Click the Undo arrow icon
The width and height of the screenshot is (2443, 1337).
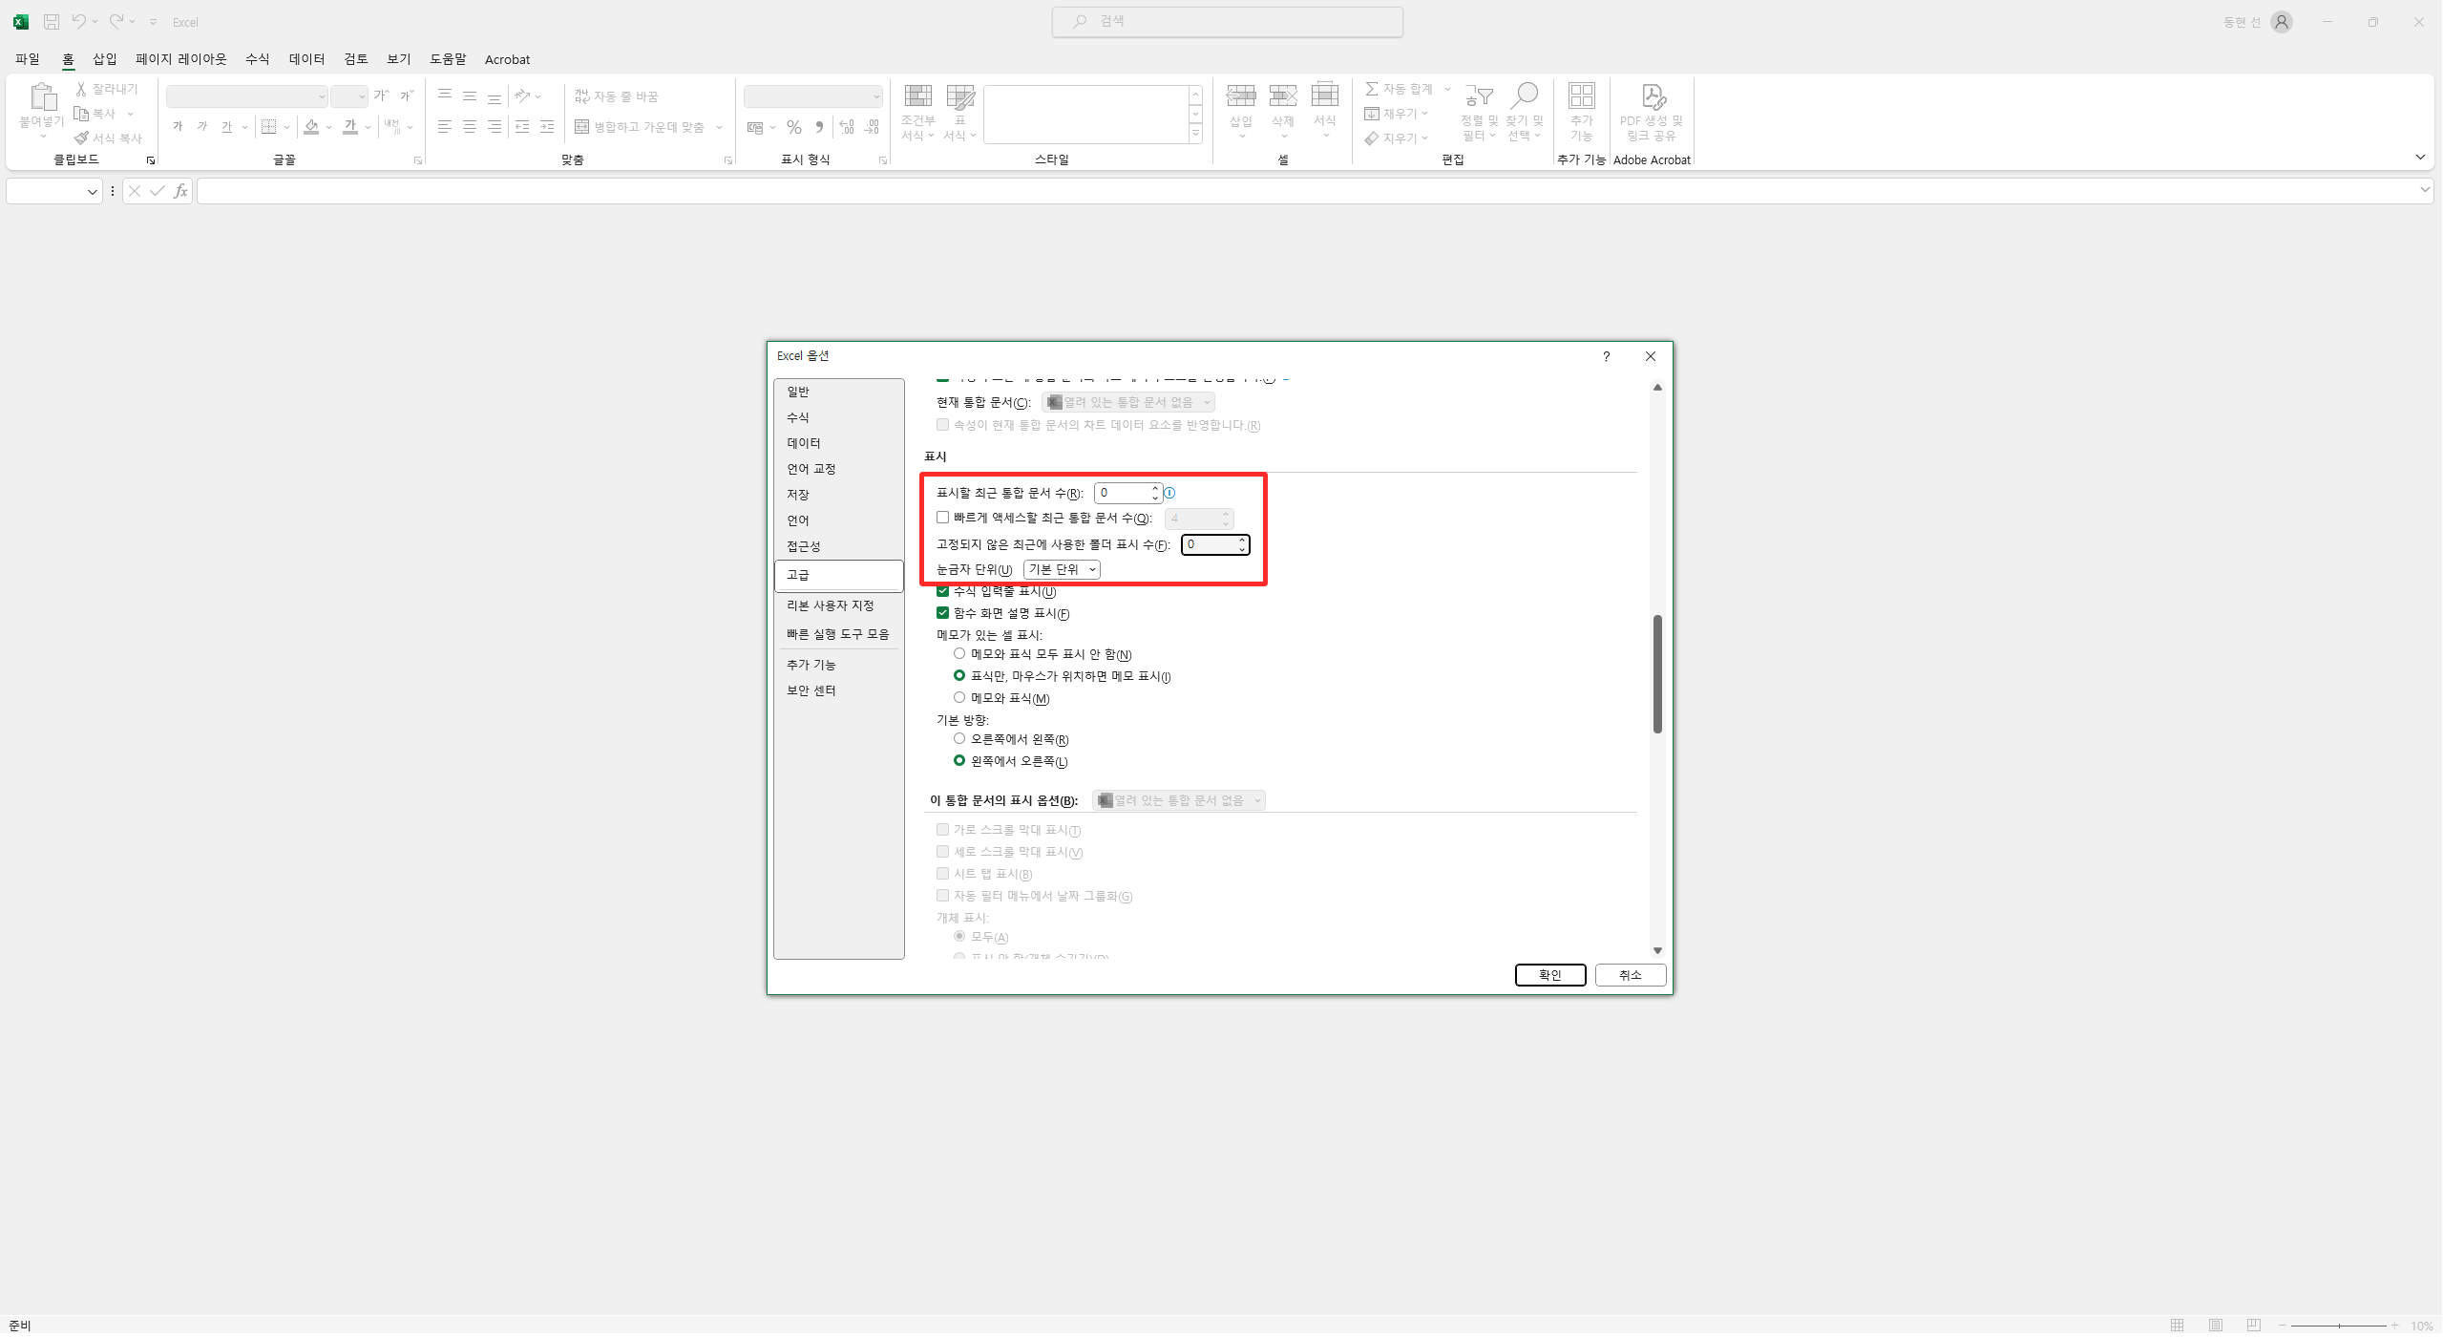click(79, 21)
